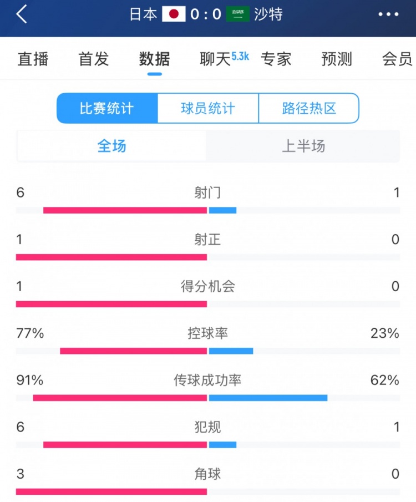Click Japan's national flag icon
416x502 pixels.
pyautogui.click(x=174, y=16)
